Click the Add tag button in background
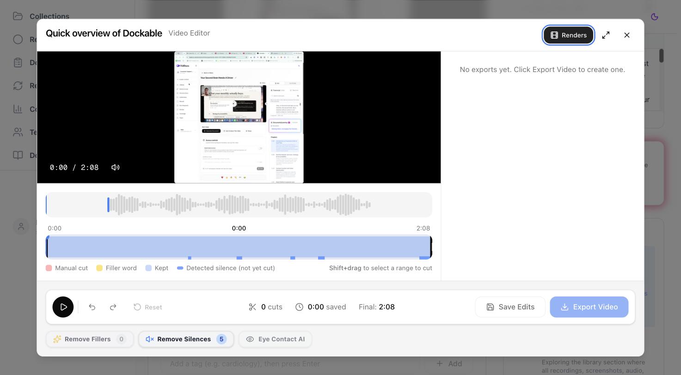 pos(449,364)
